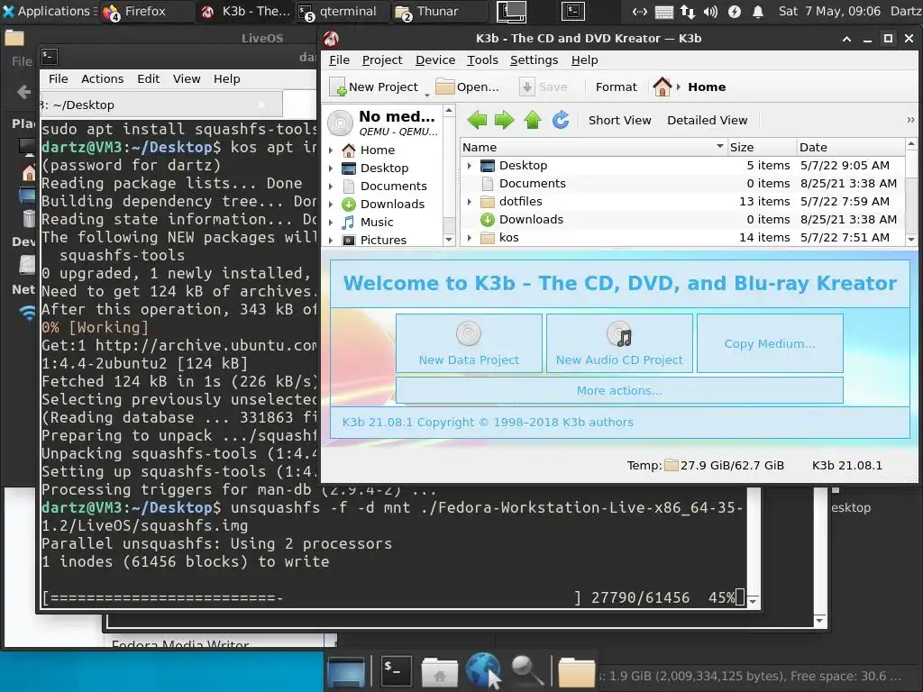This screenshot has width=923, height=692.
Task: Switch to Thunar in top panel
Action: pyautogui.click(x=439, y=11)
